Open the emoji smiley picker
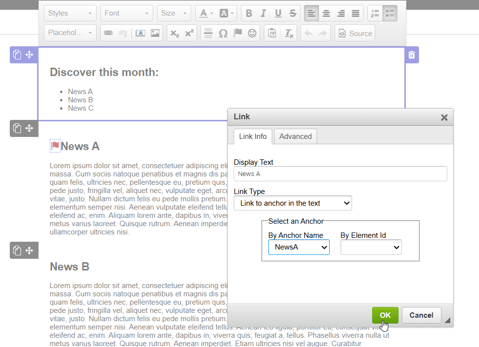 pyautogui.click(x=252, y=34)
